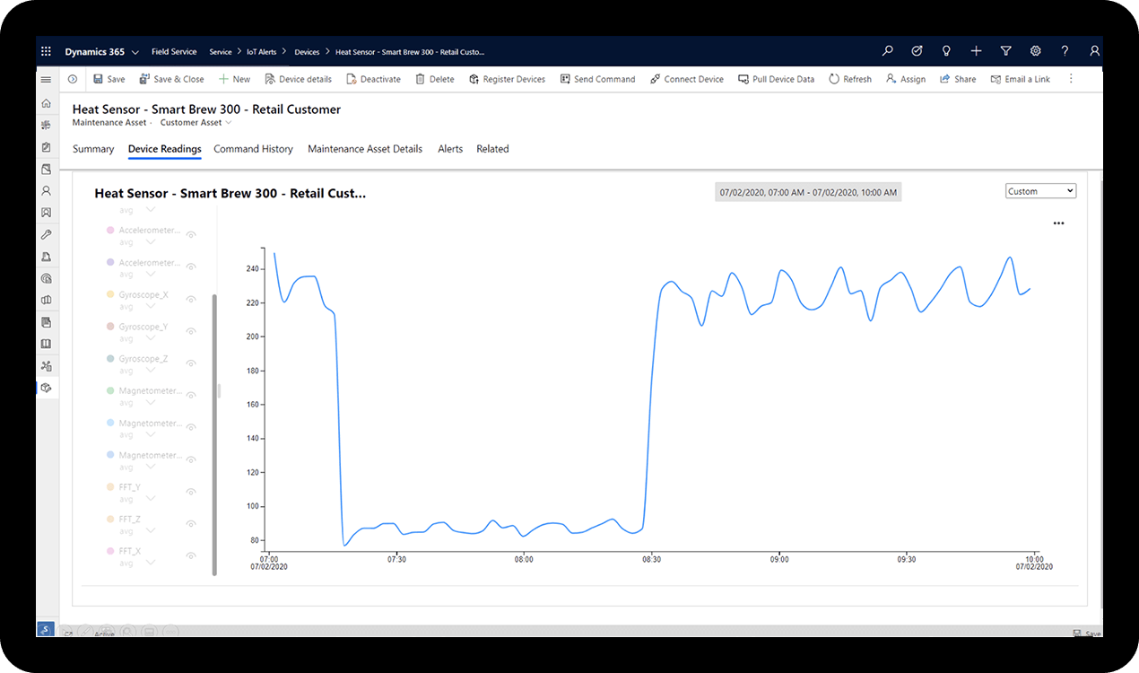Image resolution: width=1139 pixels, height=673 pixels.
Task: Go to Home in the left sidebar
Action: click(x=47, y=104)
